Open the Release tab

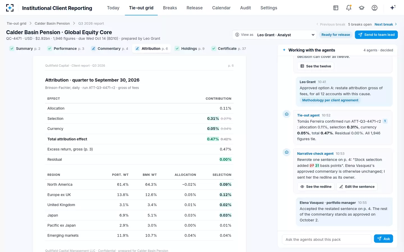tap(194, 8)
